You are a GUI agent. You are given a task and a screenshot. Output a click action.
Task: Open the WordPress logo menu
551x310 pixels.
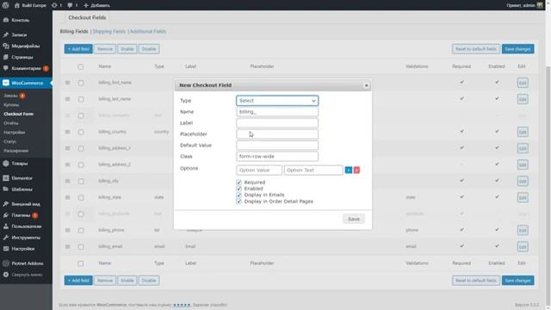5,5
